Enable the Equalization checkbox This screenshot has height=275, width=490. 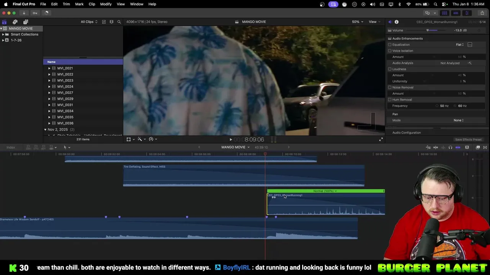(x=390, y=45)
